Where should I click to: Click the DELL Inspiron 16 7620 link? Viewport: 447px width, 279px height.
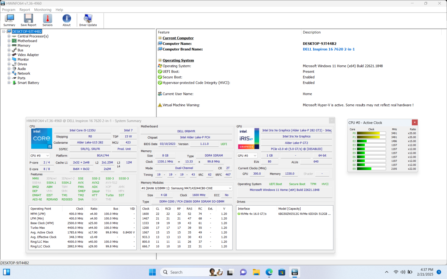[329, 49]
